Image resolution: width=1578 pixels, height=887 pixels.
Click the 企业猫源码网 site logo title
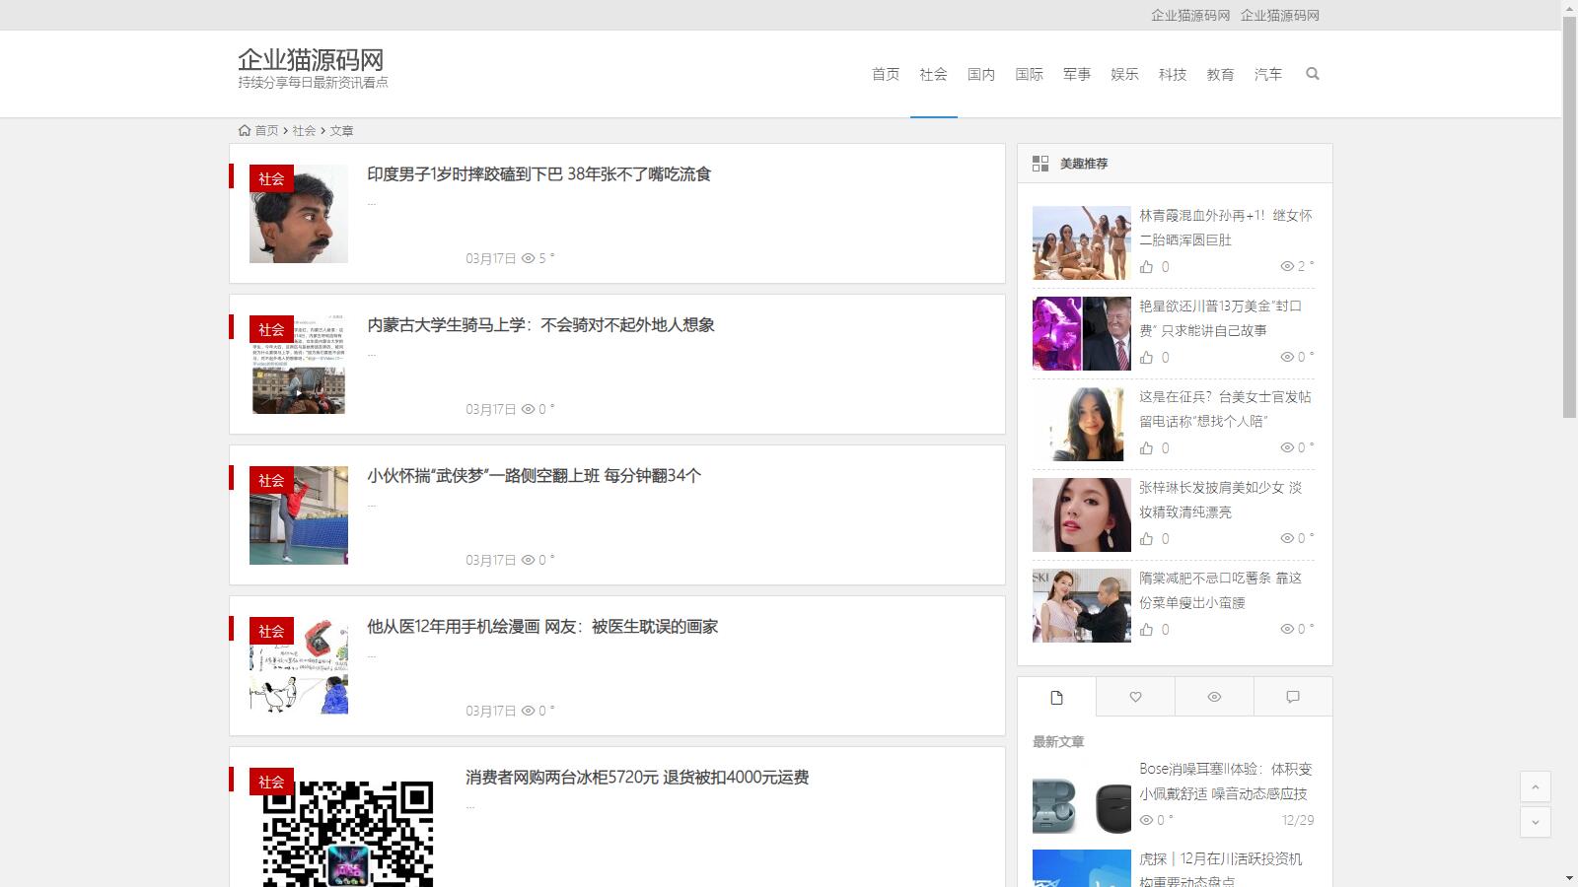point(311,60)
